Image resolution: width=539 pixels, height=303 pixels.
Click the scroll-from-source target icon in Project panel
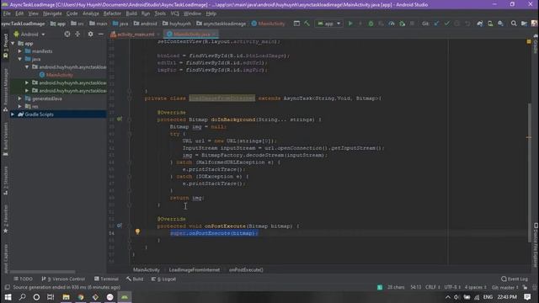click(67, 34)
